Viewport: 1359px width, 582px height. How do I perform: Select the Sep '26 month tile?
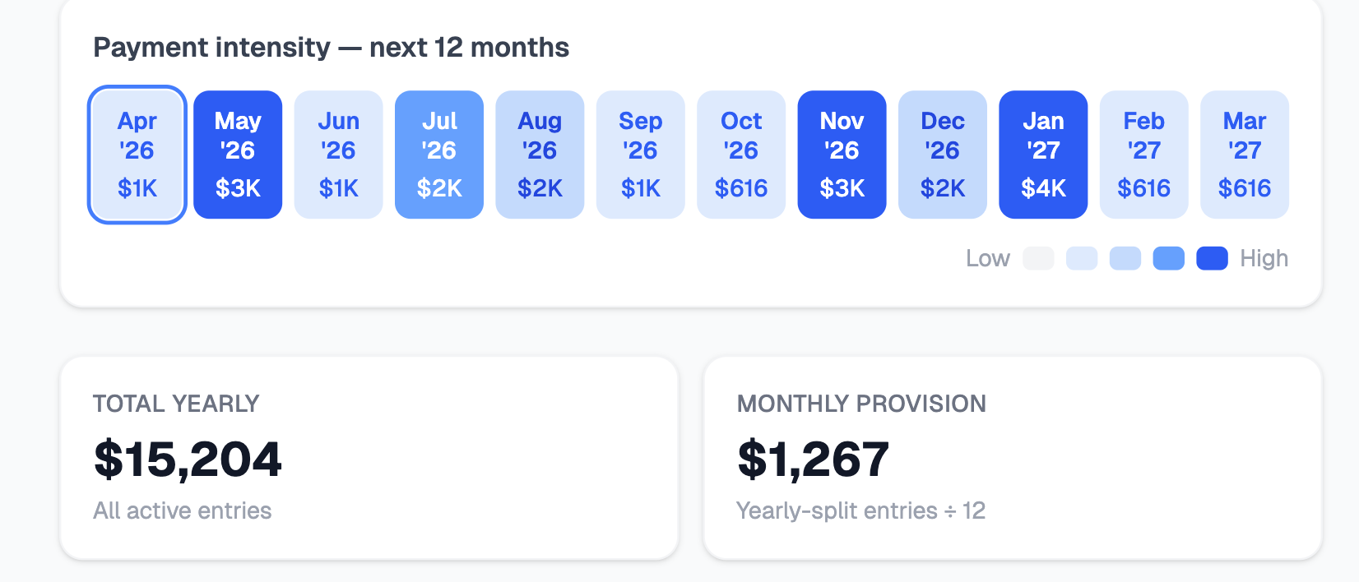point(640,154)
